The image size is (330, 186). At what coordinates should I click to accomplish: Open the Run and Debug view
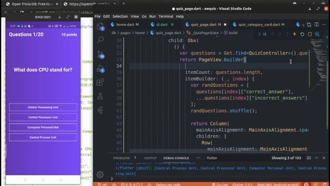(x=101, y=69)
